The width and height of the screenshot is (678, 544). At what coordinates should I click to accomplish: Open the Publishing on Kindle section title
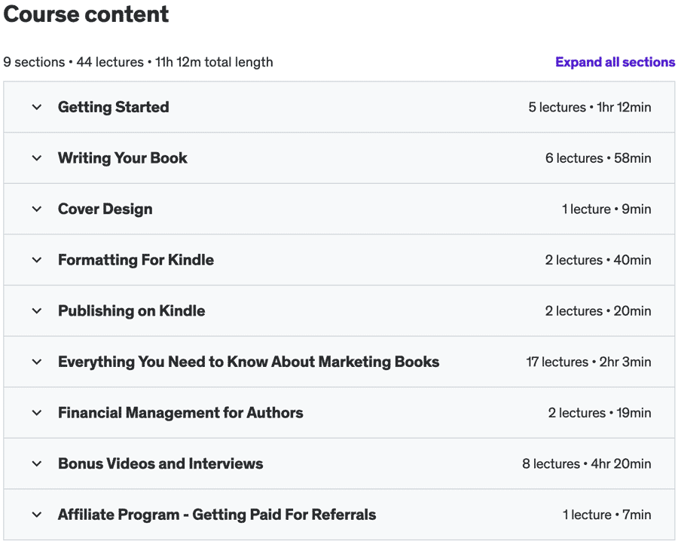click(x=131, y=311)
